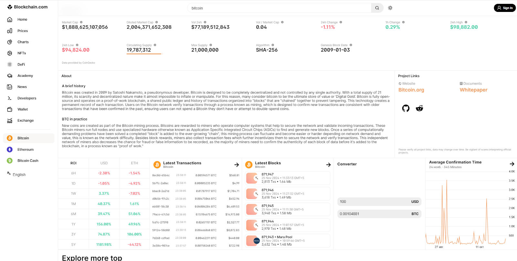Click 24h Low info icon
Viewport: 517px width, 261px height.
pos(77,45)
